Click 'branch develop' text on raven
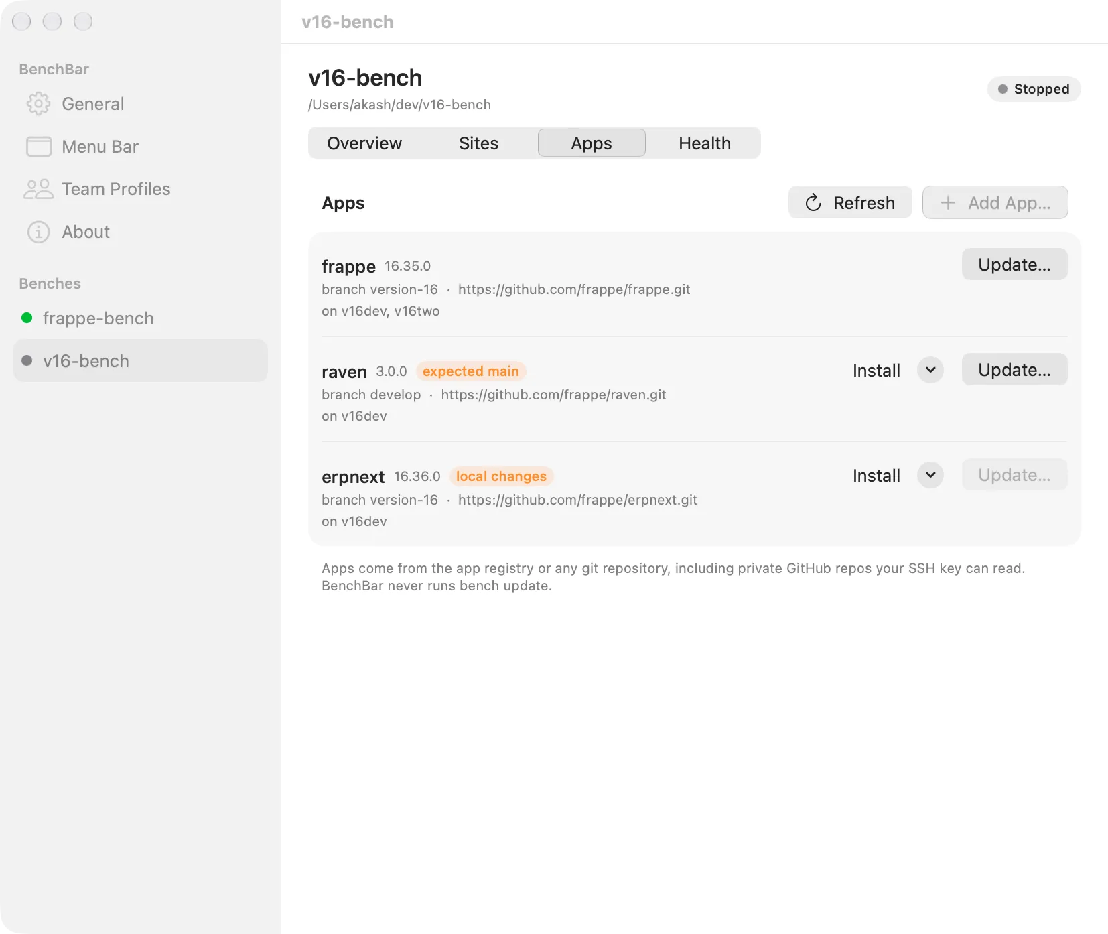This screenshot has width=1108, height=934. pyautogui.click(x=371, y=395)
